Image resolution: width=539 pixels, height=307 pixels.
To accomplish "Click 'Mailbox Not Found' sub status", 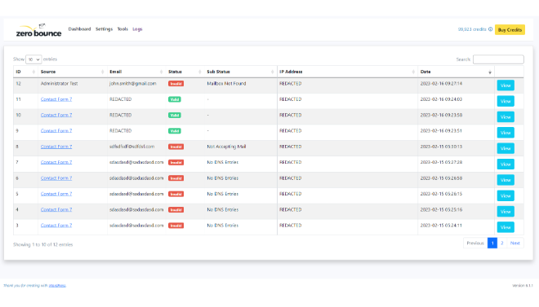I will [x=226, y=84].
